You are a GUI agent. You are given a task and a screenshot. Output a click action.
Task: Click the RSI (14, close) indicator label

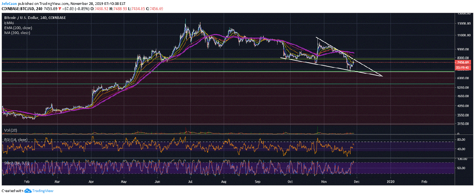click(15, 140)
